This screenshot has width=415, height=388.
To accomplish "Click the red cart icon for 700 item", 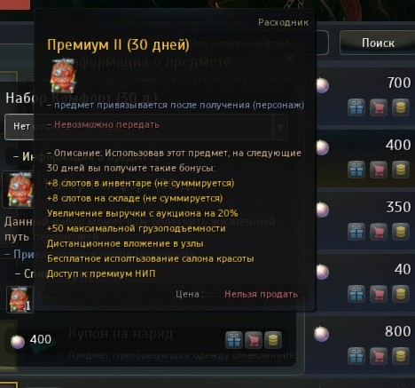I will click(x=379, y=107).
